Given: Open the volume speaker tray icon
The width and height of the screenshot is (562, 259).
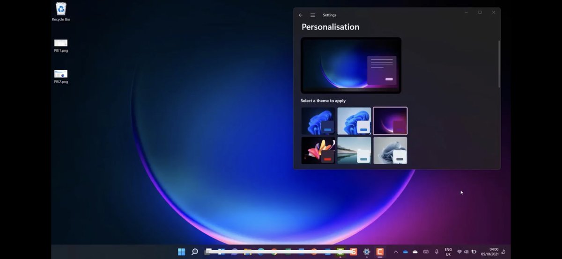Looking at the screenshot, I should pyautogui.click(x=466, y=252).
